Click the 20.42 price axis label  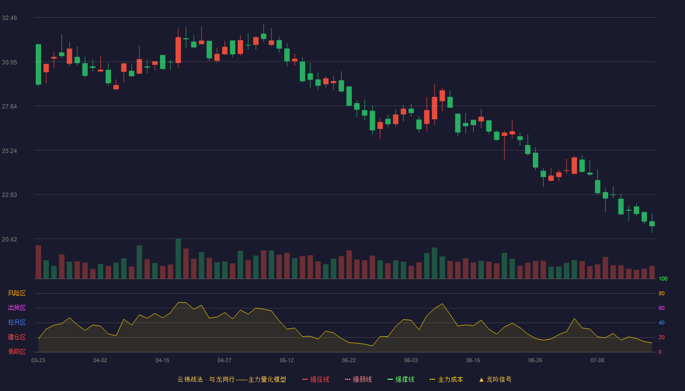[9, 239]
